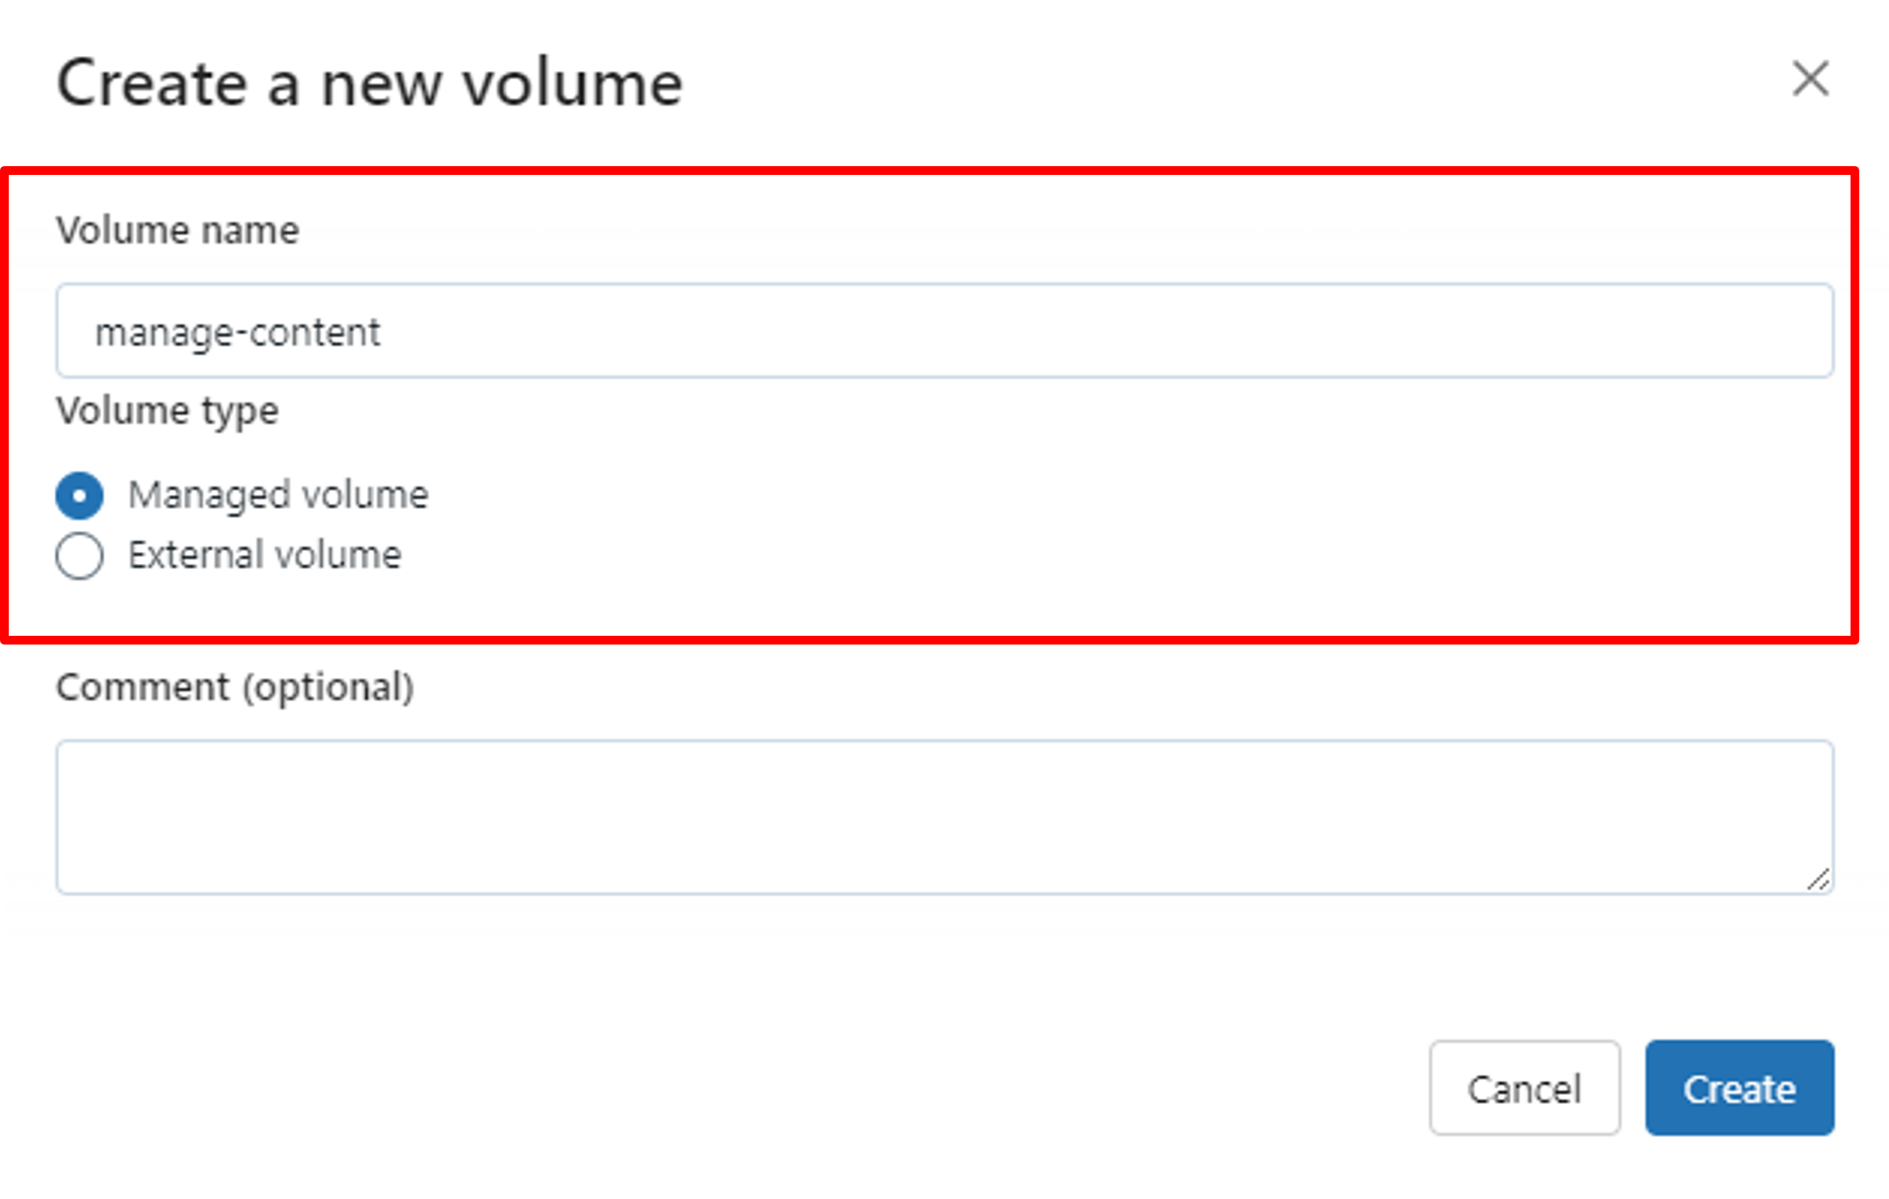Click inside the Comment text area
Viewport: 1889px width, 1199px height.
pos(944,817)
